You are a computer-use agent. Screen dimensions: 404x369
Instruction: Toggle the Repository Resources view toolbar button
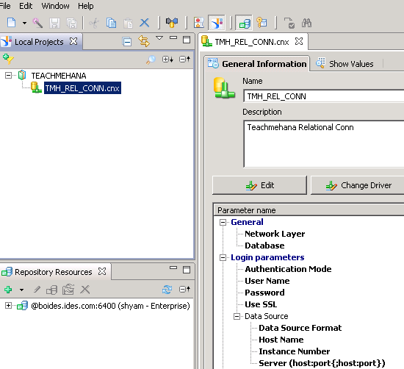(244, 23)
